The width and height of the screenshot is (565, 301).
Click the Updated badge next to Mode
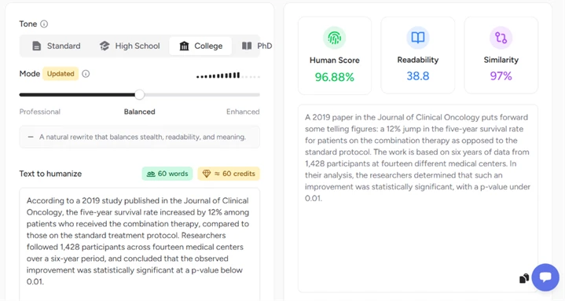pos(61,74)
